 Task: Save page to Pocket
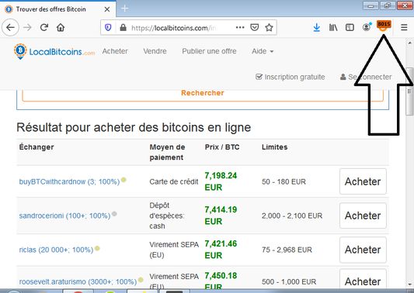[x=254, y=27]
